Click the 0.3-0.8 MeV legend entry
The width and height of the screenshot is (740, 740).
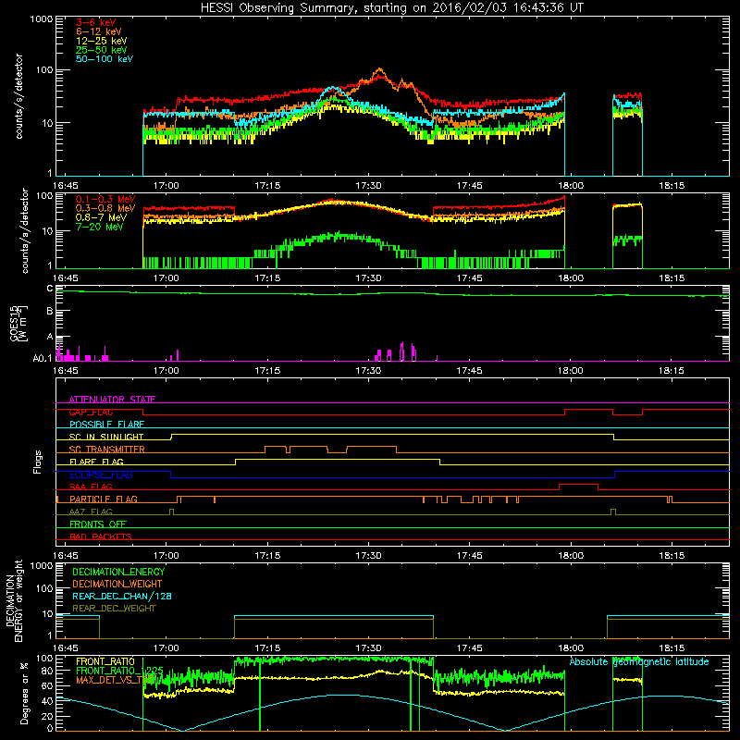105,208
